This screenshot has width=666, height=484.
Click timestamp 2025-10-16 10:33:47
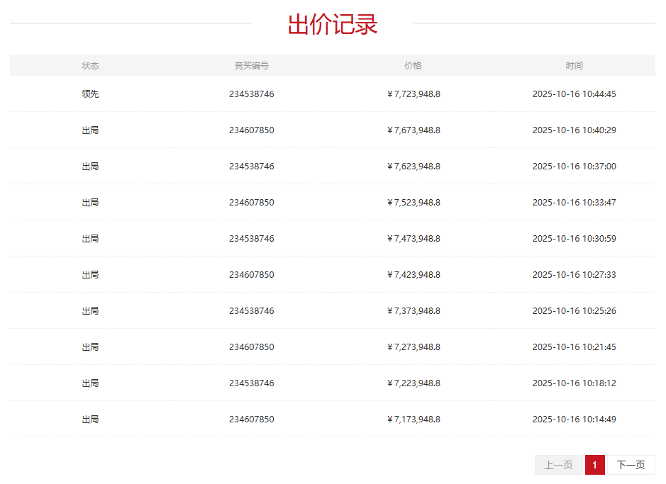tap(575, 202)
